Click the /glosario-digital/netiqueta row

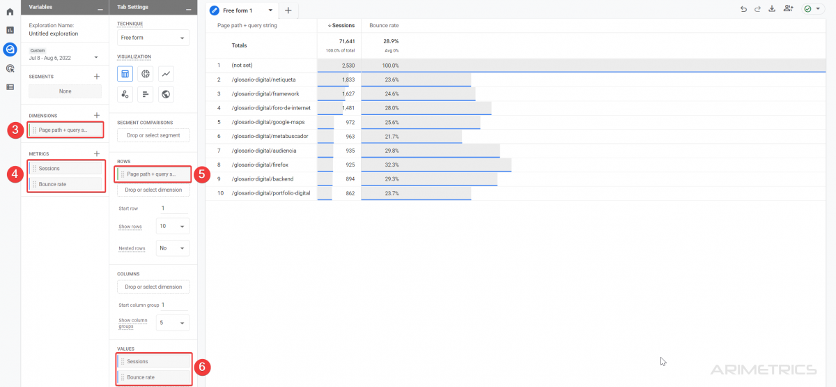(x=516, y=79)
